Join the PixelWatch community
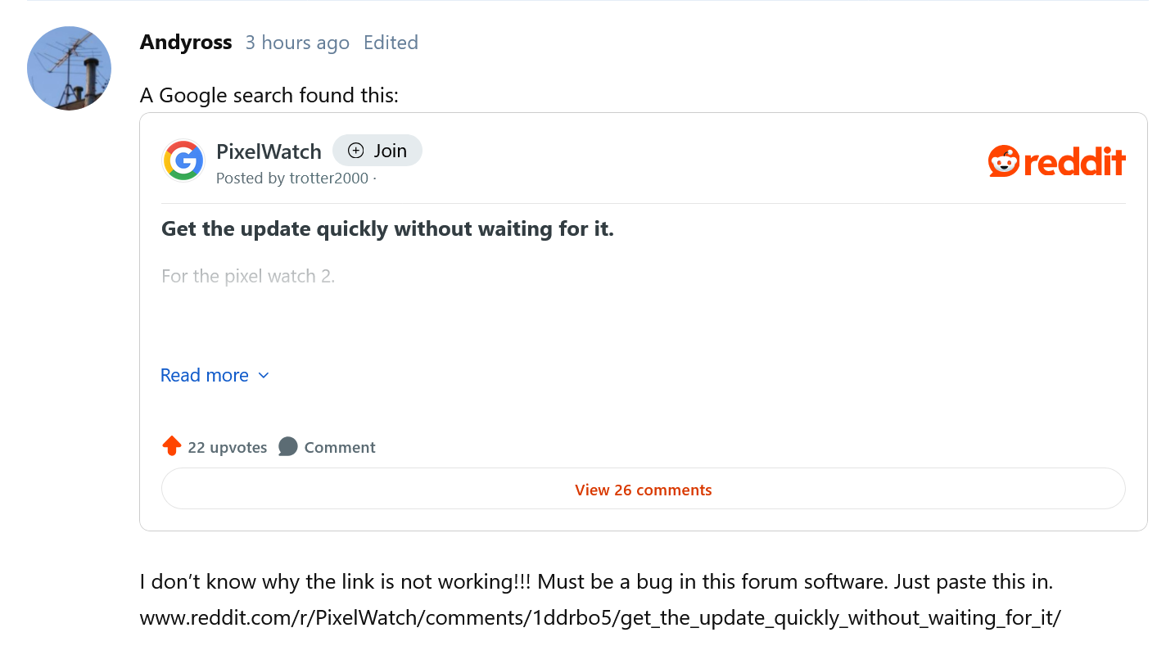The height and width of the screenshot is (646, 1175). click(377, 151)
